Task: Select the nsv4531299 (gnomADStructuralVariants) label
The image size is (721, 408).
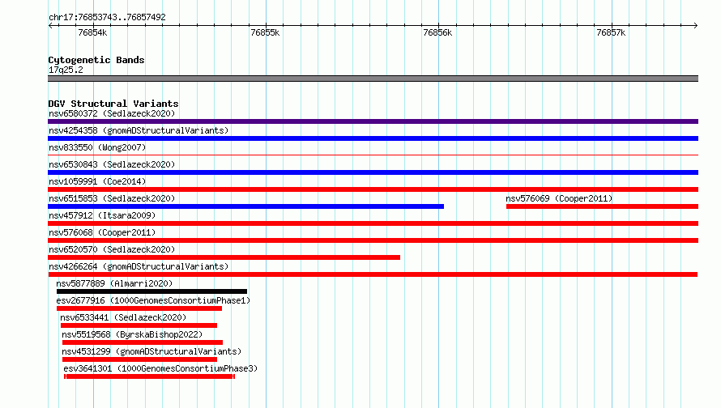Action: [x=151, y=351]
